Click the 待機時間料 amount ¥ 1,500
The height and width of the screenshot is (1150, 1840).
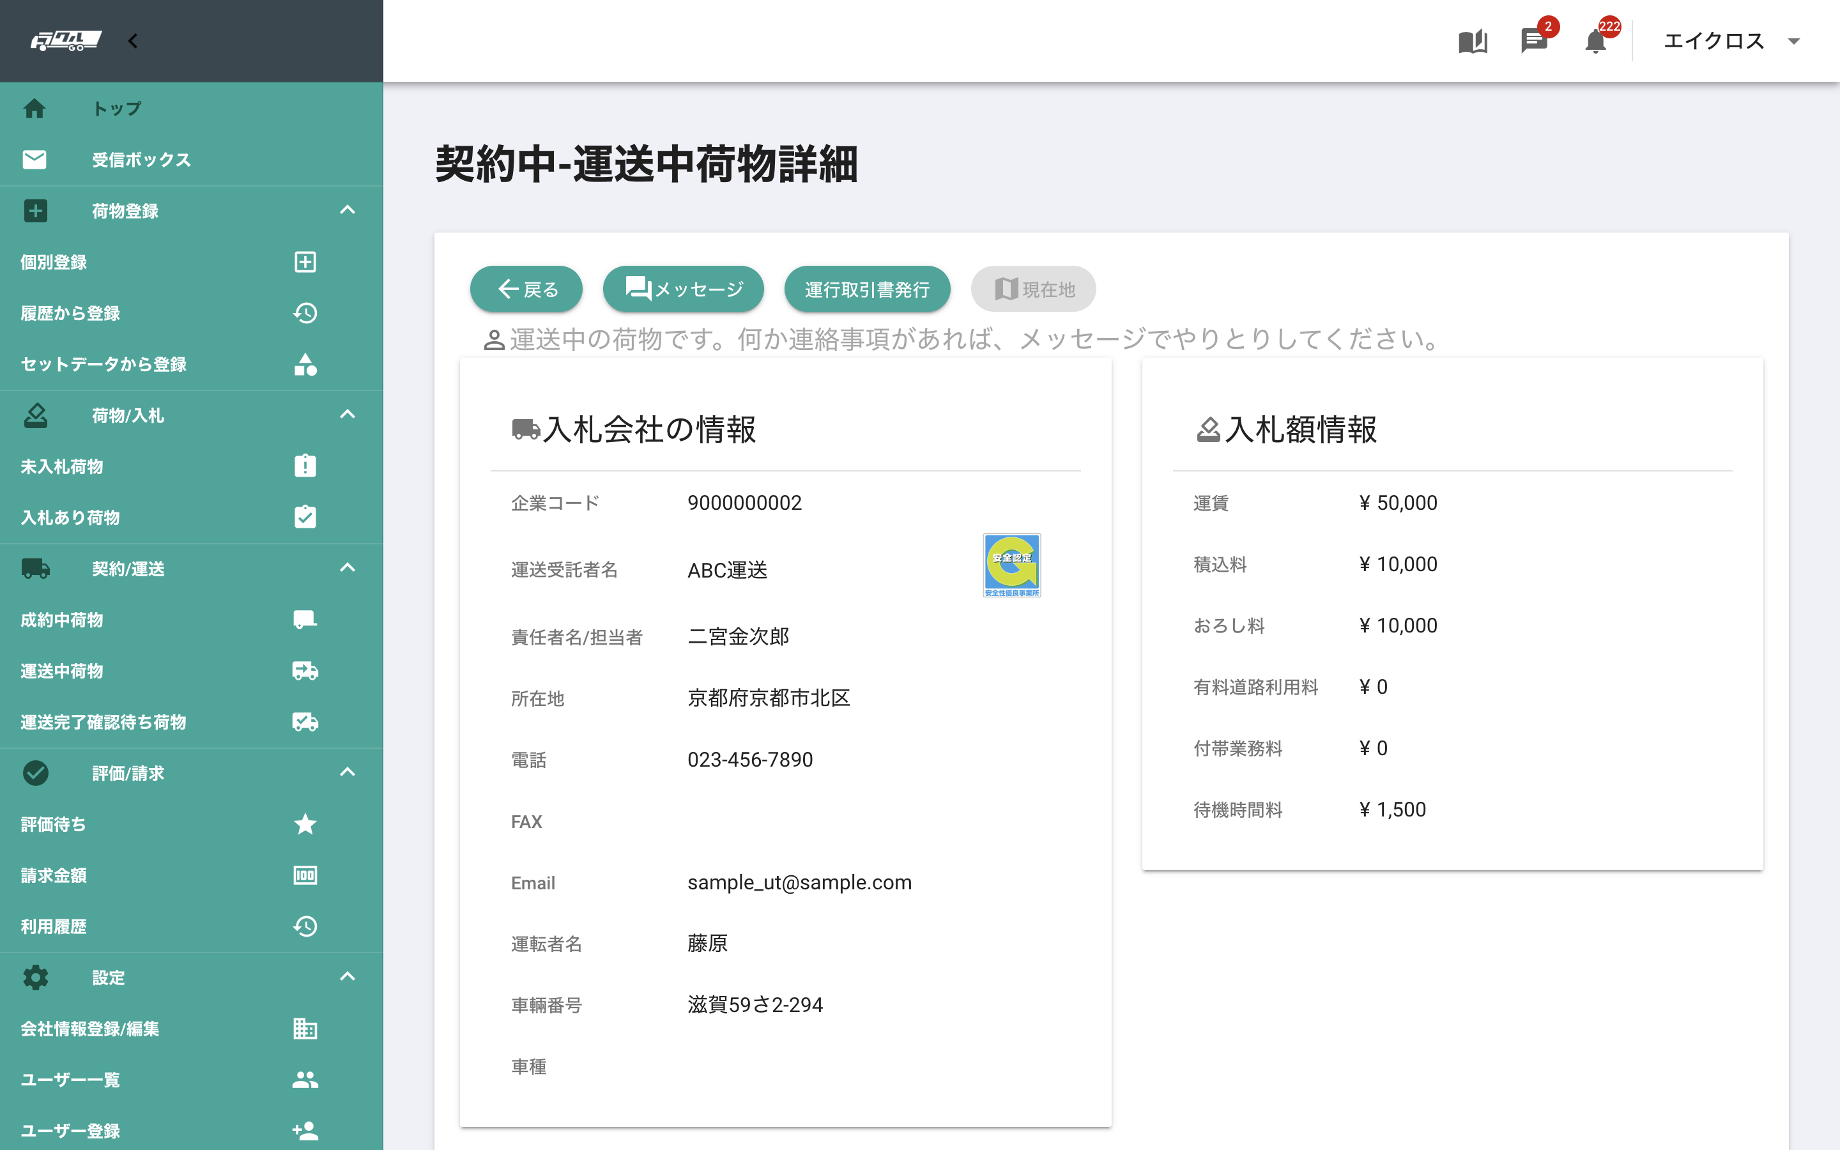[1392, 809]
